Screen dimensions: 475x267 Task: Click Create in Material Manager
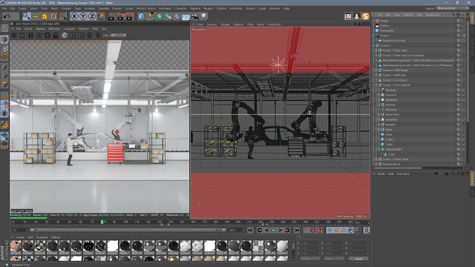20,237
